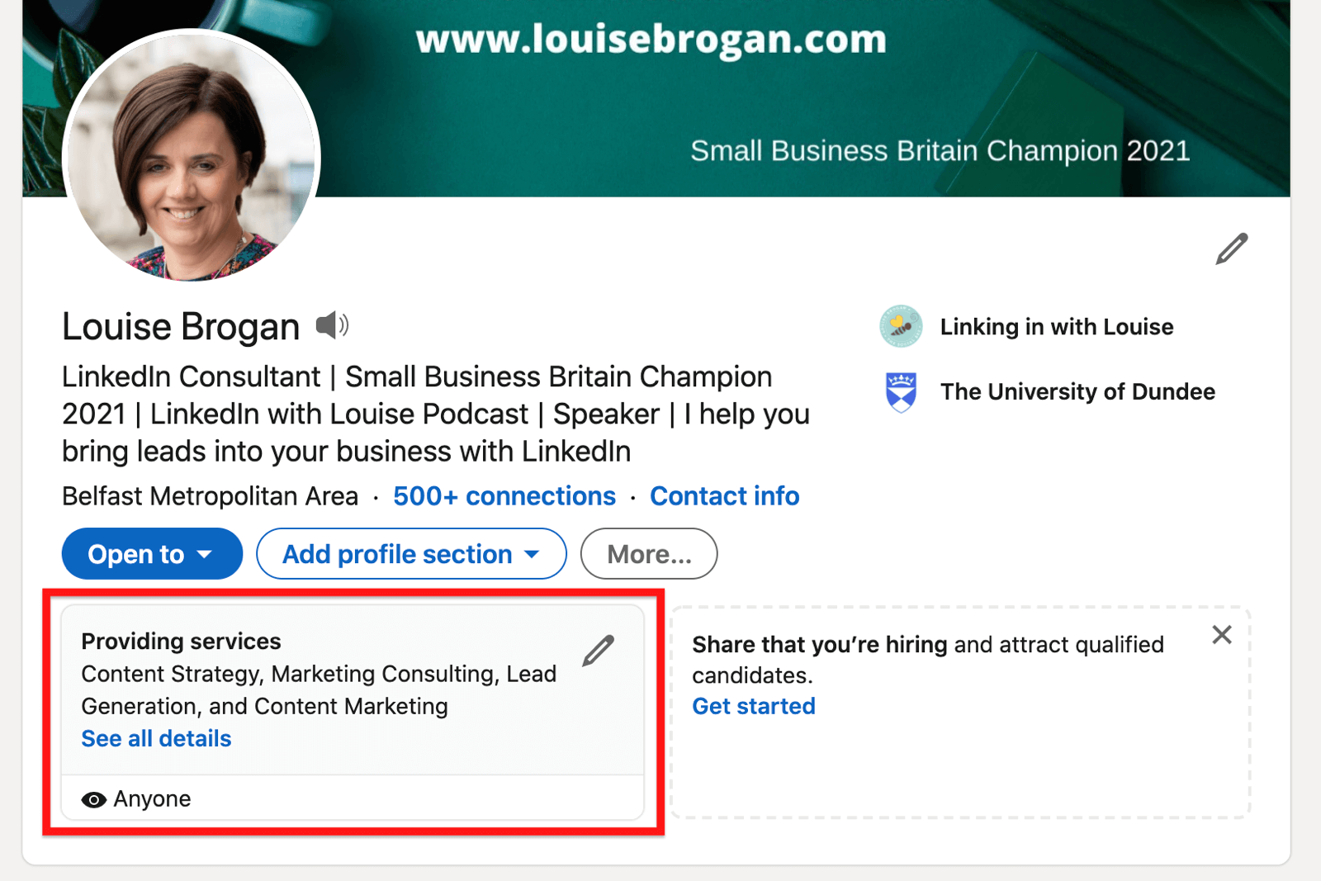Edit profile intro with the pencil icon
Screen dimensions: 1321x881
1231,249
